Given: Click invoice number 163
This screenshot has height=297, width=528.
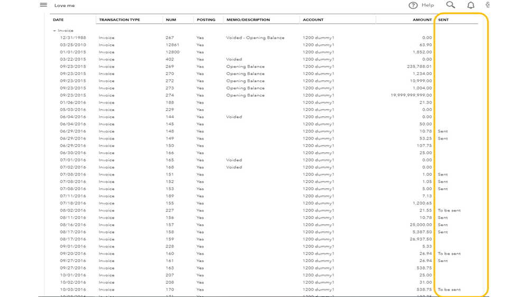Looking at the screenshot, I should pyautogui.click(x=170, y=268).
